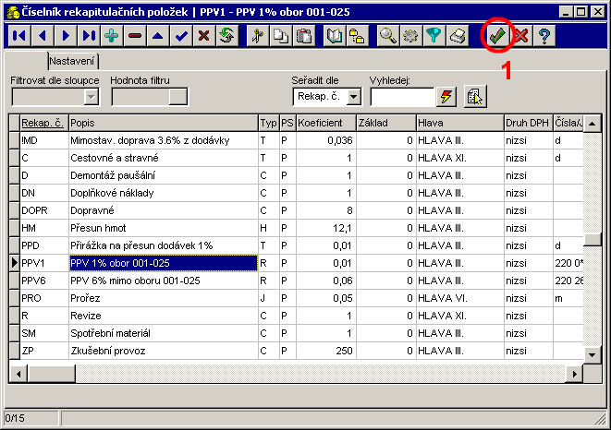Click the vertical scrollbar down arrow
This screenshot has height=430, width=611.
point(592,353)
